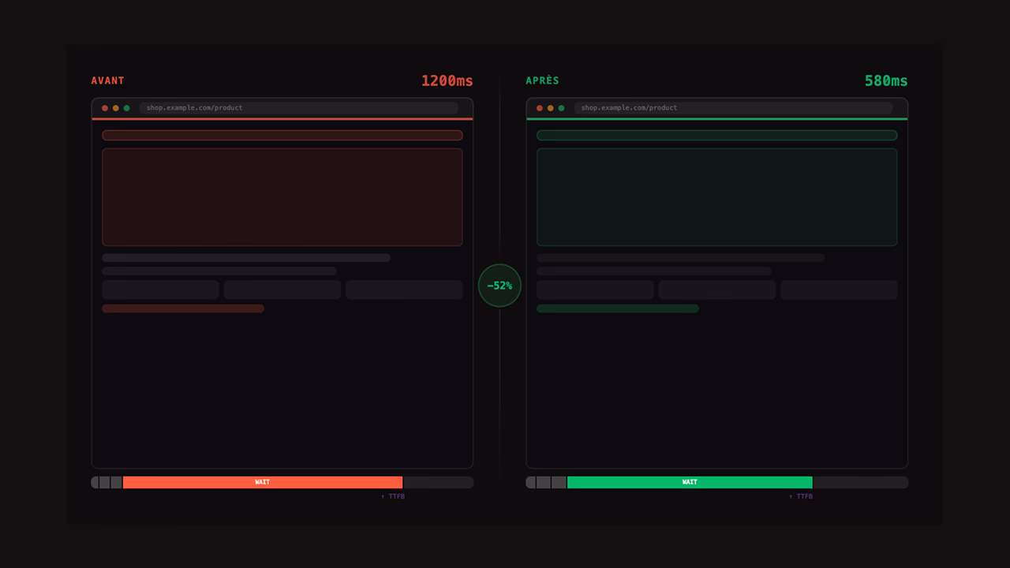Viewport: 1010px width, 568px height.
Task: Click the yellow dot in the AVANT browser
Action: 116,108
